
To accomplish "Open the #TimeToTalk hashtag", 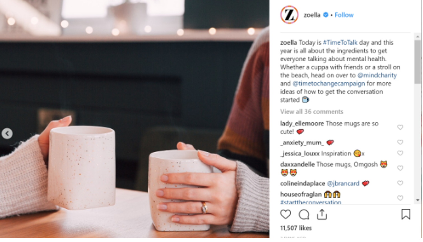I will coord(340,43).
